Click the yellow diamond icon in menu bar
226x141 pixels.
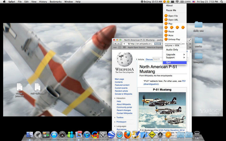(x=168, y=2)
